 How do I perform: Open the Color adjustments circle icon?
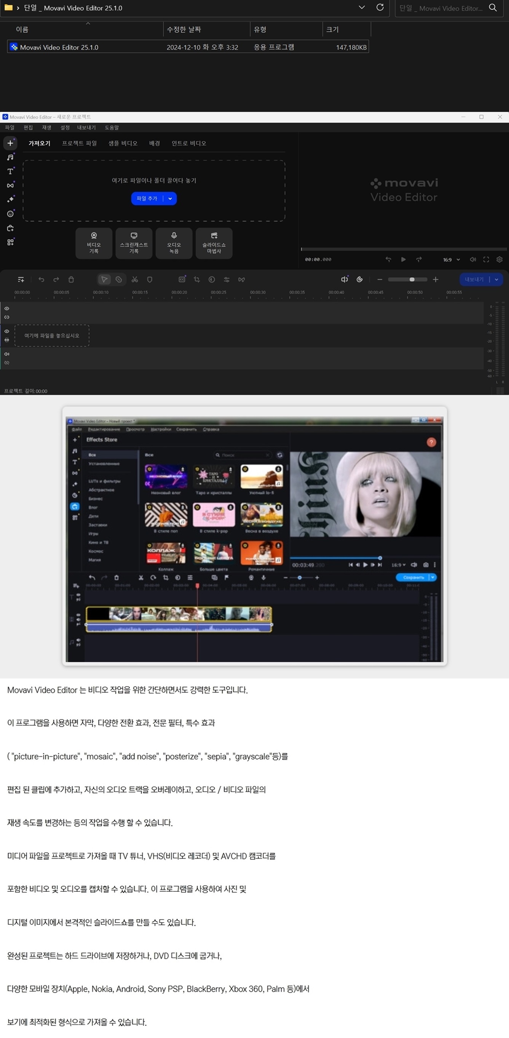212,279
